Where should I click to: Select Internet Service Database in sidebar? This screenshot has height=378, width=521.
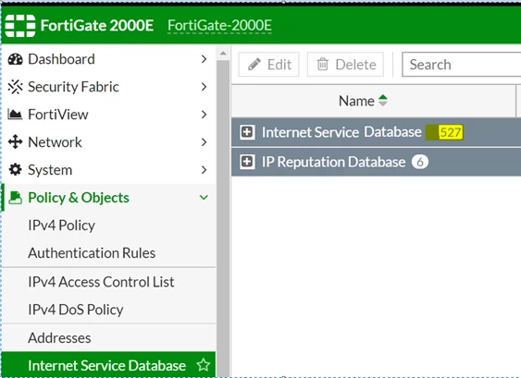click(x=108, y=365)
